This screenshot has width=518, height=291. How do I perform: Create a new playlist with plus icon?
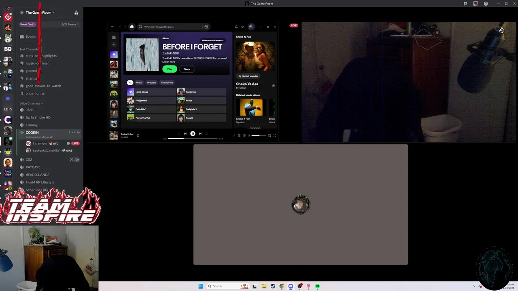point(114,44)
